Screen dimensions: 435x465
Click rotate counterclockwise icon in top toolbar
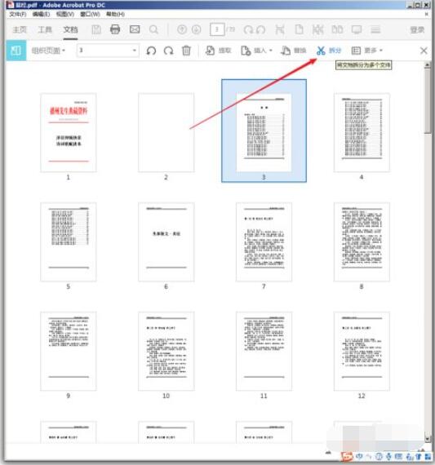point(260,29)
